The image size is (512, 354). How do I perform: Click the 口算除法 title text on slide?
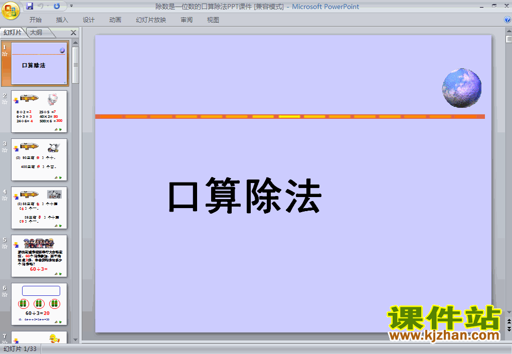click(x=245, y=196)
